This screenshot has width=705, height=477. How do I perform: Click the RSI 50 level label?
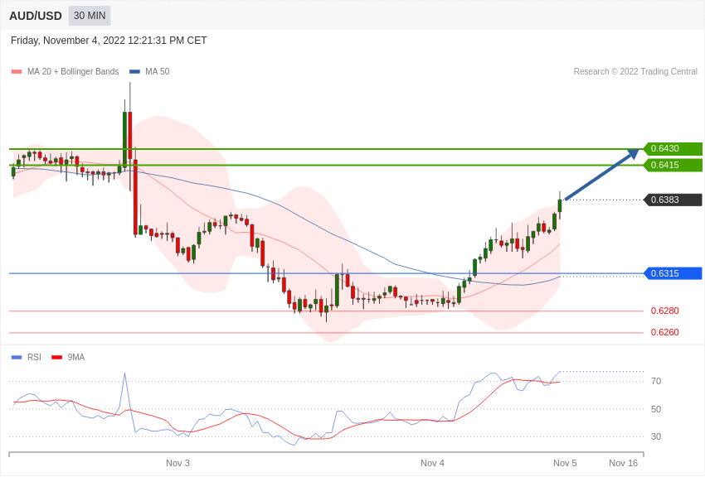[x=656, y=409]
